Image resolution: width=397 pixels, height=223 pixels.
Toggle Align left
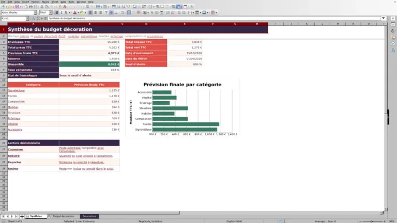pyautogui.click(x=90, y=12)
